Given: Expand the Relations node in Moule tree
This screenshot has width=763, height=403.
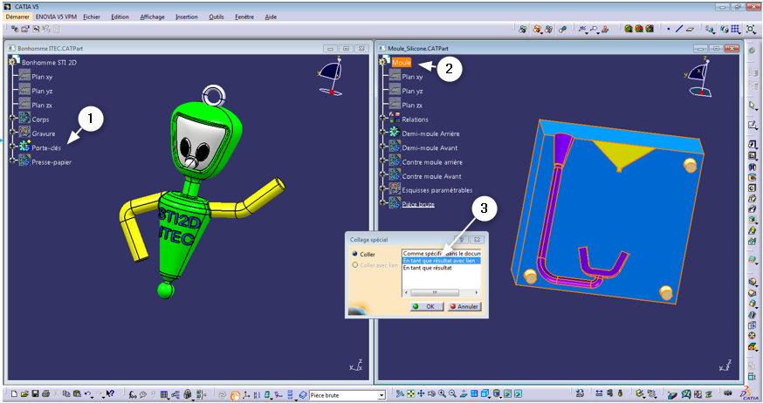Looking at the screenshot, I should click(x=383, y=118).
